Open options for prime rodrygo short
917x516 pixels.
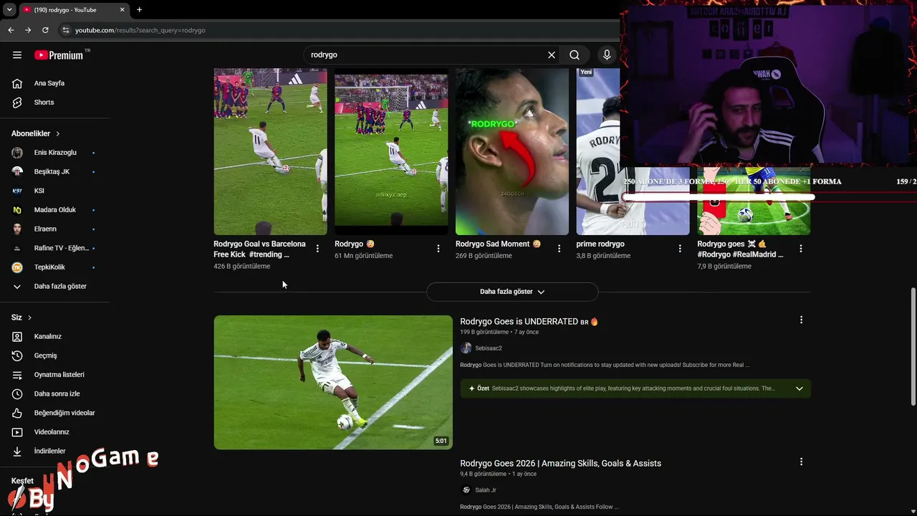(680, 249)
